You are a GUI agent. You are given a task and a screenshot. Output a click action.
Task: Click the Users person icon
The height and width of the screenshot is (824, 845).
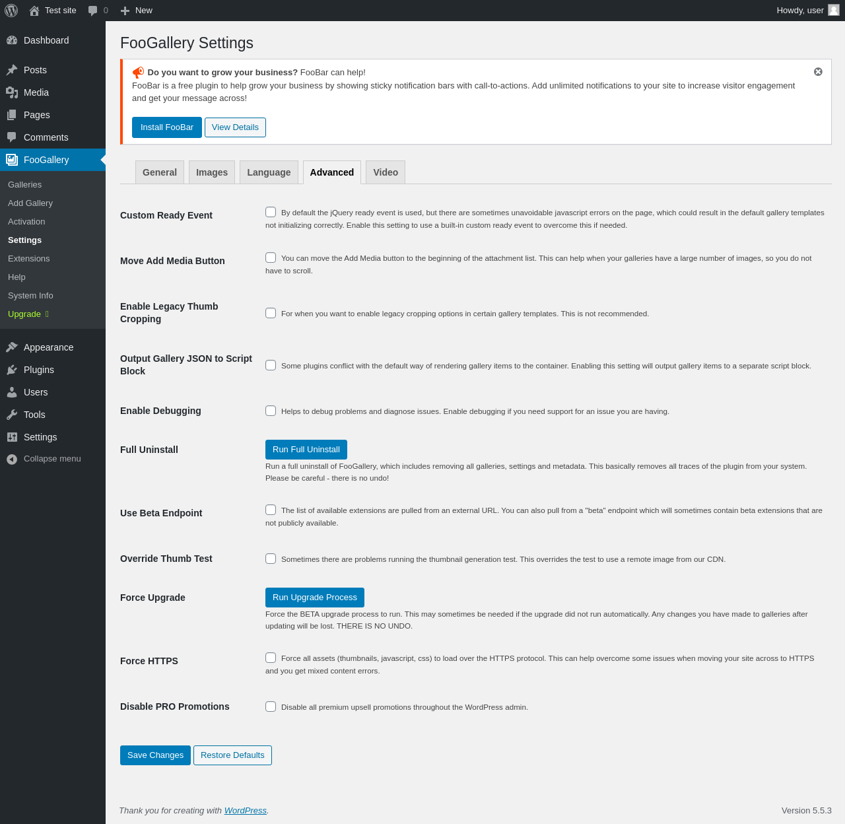pyautogui.click(x=12, y=392)
